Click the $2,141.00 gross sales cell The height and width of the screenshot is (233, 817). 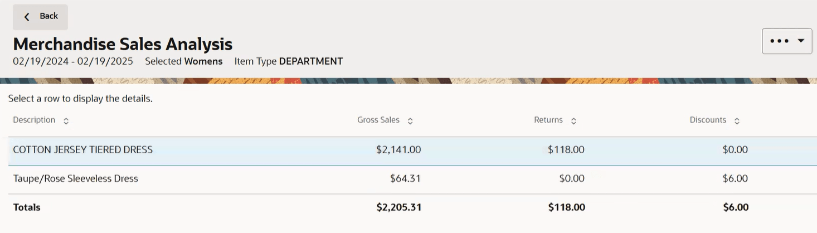[x=398, y=149]
